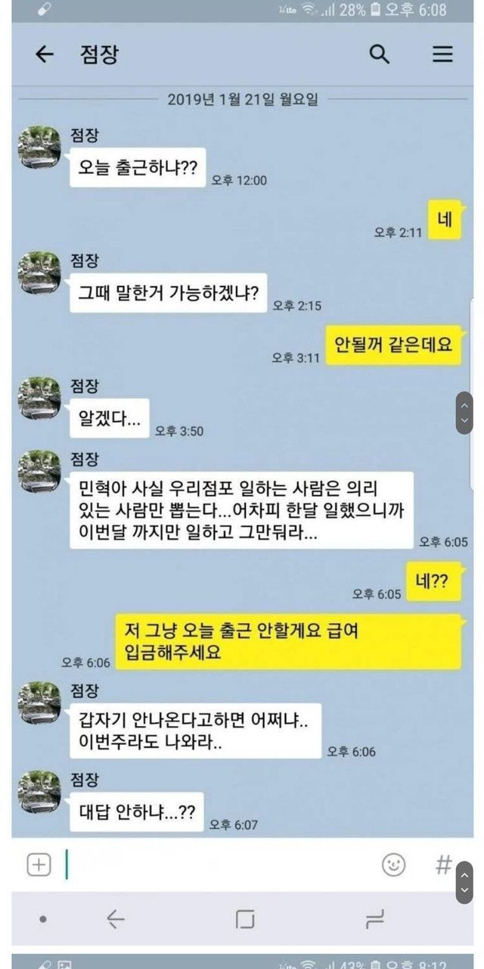Viewport: 484px width, 969px height.
Task: Tap the battery status icon in status bar
Action: (x=377, y=10)
